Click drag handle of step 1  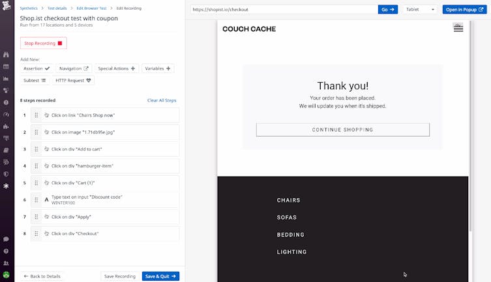click(37, 115)
